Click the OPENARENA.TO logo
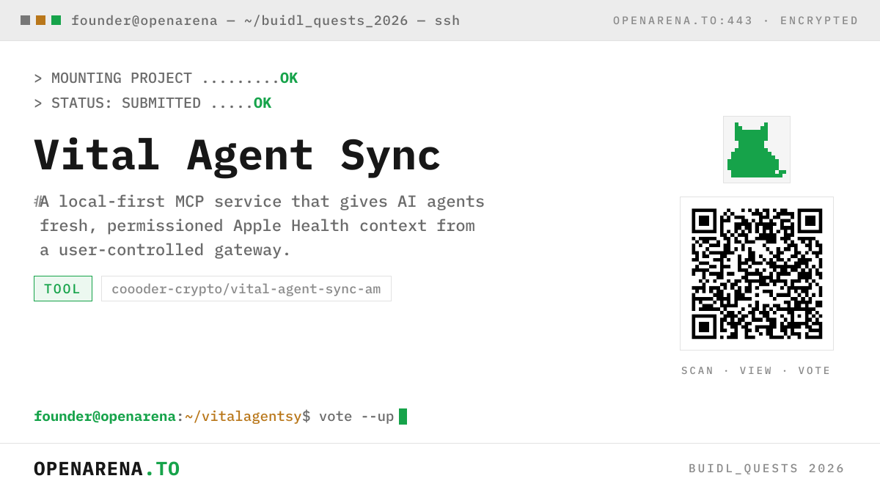The image size is (880, 495). tap(107, 469)
